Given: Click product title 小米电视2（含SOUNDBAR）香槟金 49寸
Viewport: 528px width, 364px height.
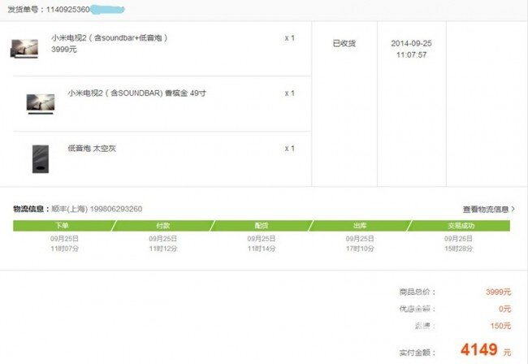Looking at the screenshot, I should (136, 93).
